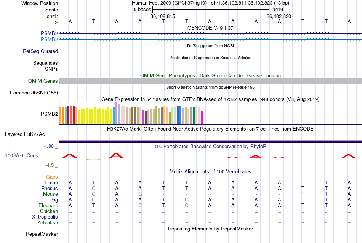This screenshot has height=243, width=362.
Task: Click the 5 bases scale bar label
Action: pos(142,10)
